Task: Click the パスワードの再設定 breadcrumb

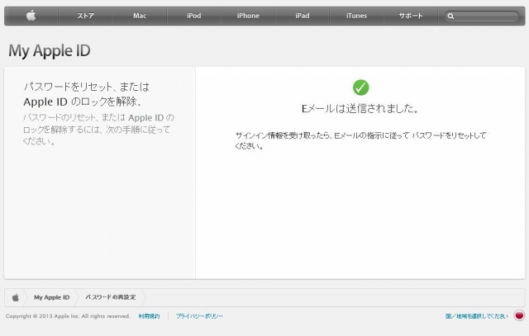Action: pyautogui.click(x=110, y=297)
